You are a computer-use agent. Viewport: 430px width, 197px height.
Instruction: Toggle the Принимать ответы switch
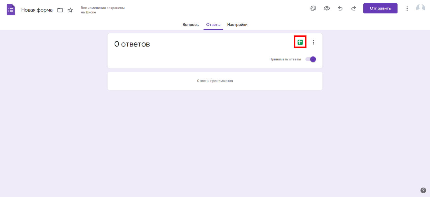pos(311,59)
